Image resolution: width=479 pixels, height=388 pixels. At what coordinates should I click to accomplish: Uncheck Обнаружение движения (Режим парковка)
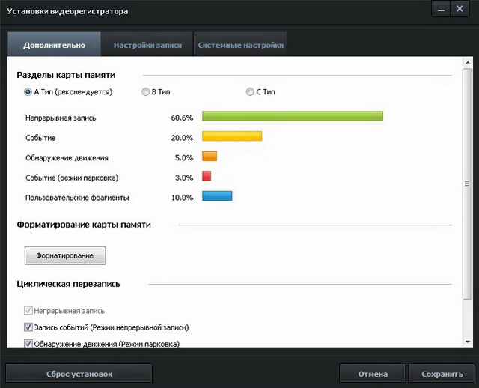(28, 343)
